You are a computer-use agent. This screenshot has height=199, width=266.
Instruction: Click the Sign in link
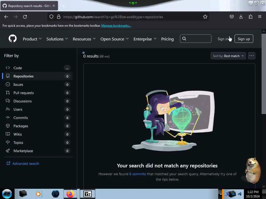[223, 39]
